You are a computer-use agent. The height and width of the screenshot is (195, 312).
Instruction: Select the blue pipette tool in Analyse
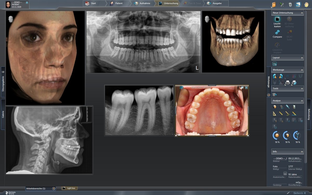pos(288,107)
